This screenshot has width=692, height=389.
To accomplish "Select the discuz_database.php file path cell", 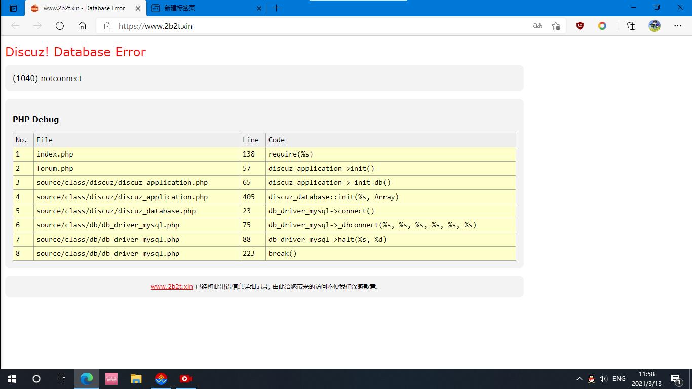I will point(137,211).
